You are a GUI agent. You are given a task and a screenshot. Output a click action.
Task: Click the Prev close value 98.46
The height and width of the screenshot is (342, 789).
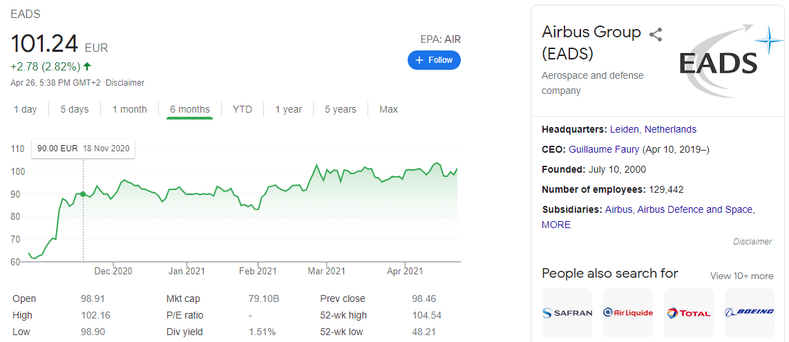click(x=424, y=298)
